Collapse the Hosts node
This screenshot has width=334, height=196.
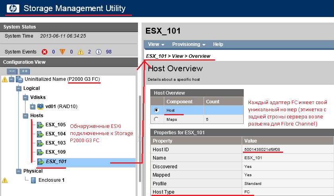coord(25,116)
